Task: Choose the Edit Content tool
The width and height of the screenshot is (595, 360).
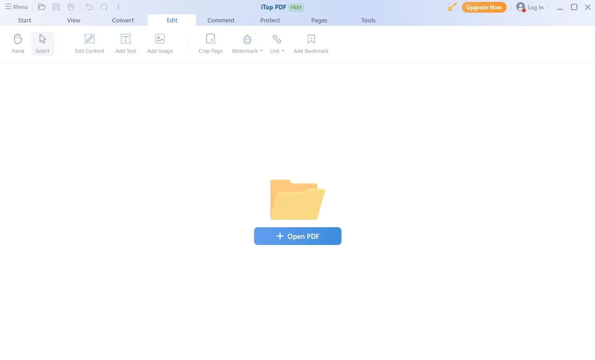Action: pos(90,44)
